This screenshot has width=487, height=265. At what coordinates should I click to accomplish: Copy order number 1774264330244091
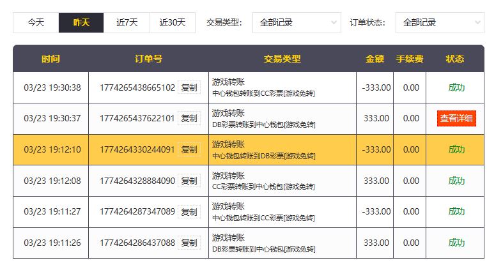[189, 149]
